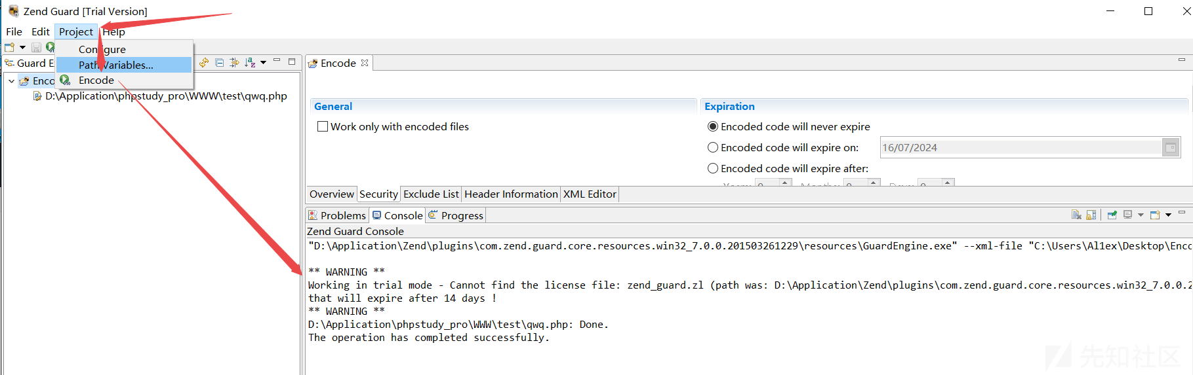Viewport: 1193px width, 375px height.
Task: Click the Save toolbar icon
Action: 36,47
